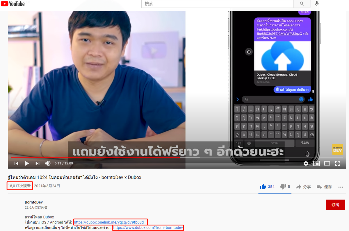Click the "ดาวน์โหลด Dubox" description line

[x=39, y=217]
